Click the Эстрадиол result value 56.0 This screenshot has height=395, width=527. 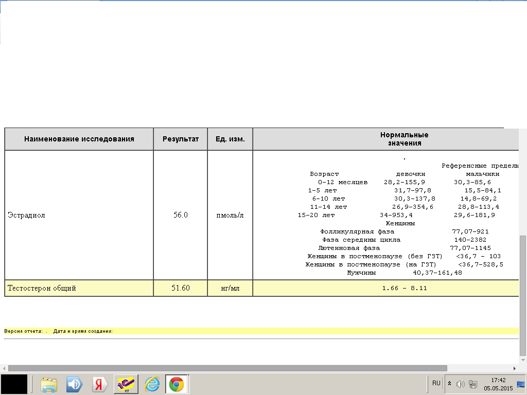click(x=180, y=216)
